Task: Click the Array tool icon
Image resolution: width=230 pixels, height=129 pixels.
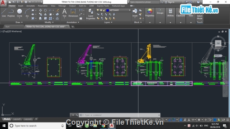Action: pos(50,18)
